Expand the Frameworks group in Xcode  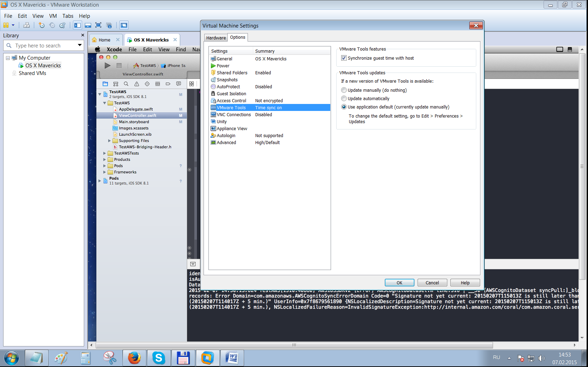click(x=104, y=172)
